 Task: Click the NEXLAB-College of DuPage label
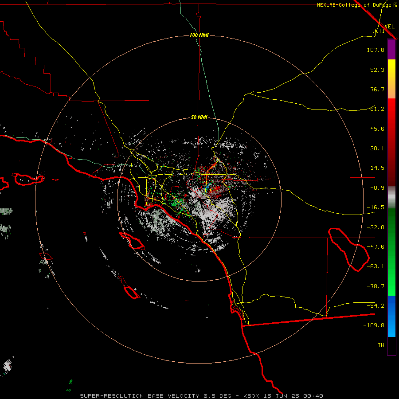click(x=354, y=5)
